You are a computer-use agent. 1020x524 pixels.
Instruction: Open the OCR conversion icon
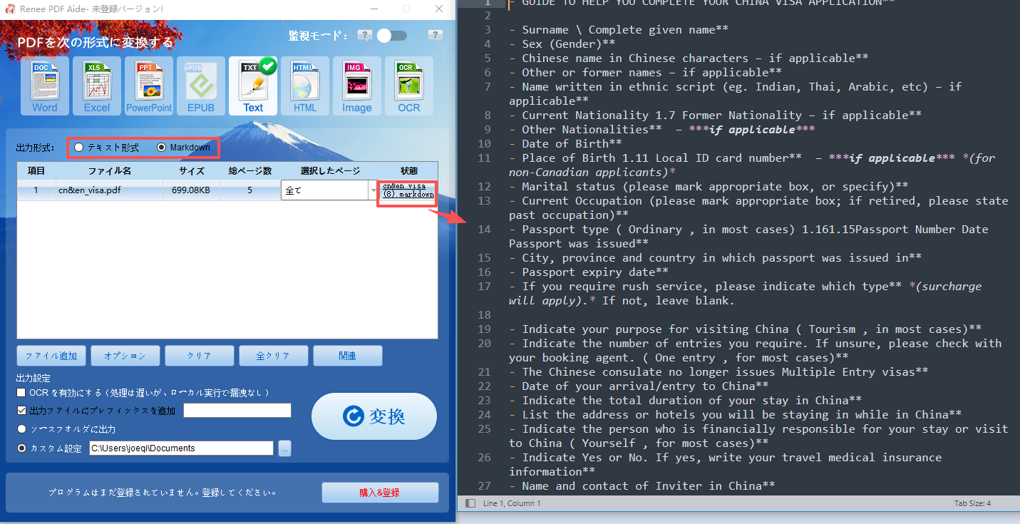pyautogui.click(x=409, y=86)
